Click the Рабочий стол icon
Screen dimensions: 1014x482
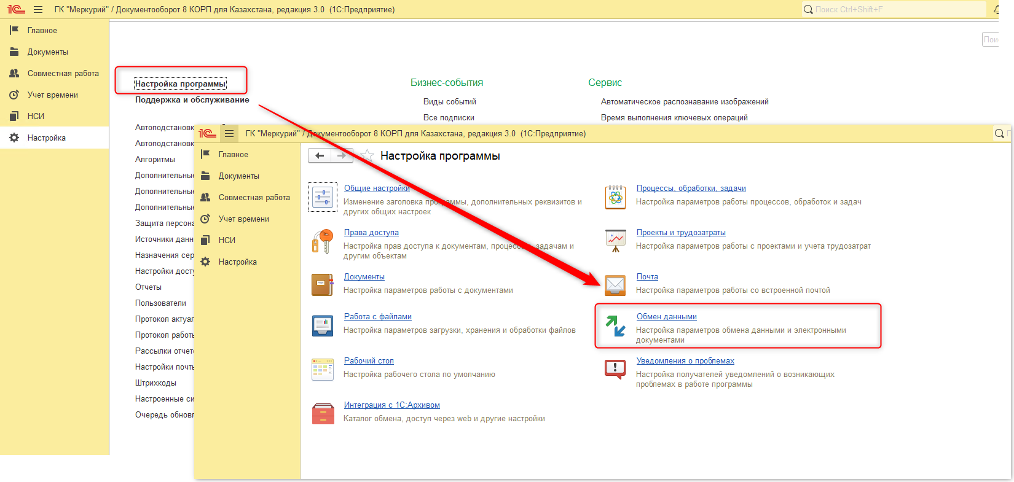pos(322,370)
